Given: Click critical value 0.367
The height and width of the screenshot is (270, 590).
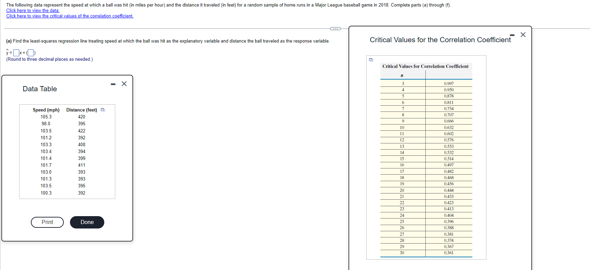Looking at the screenshot, I should pyautogui.click(x=449, y=247).
